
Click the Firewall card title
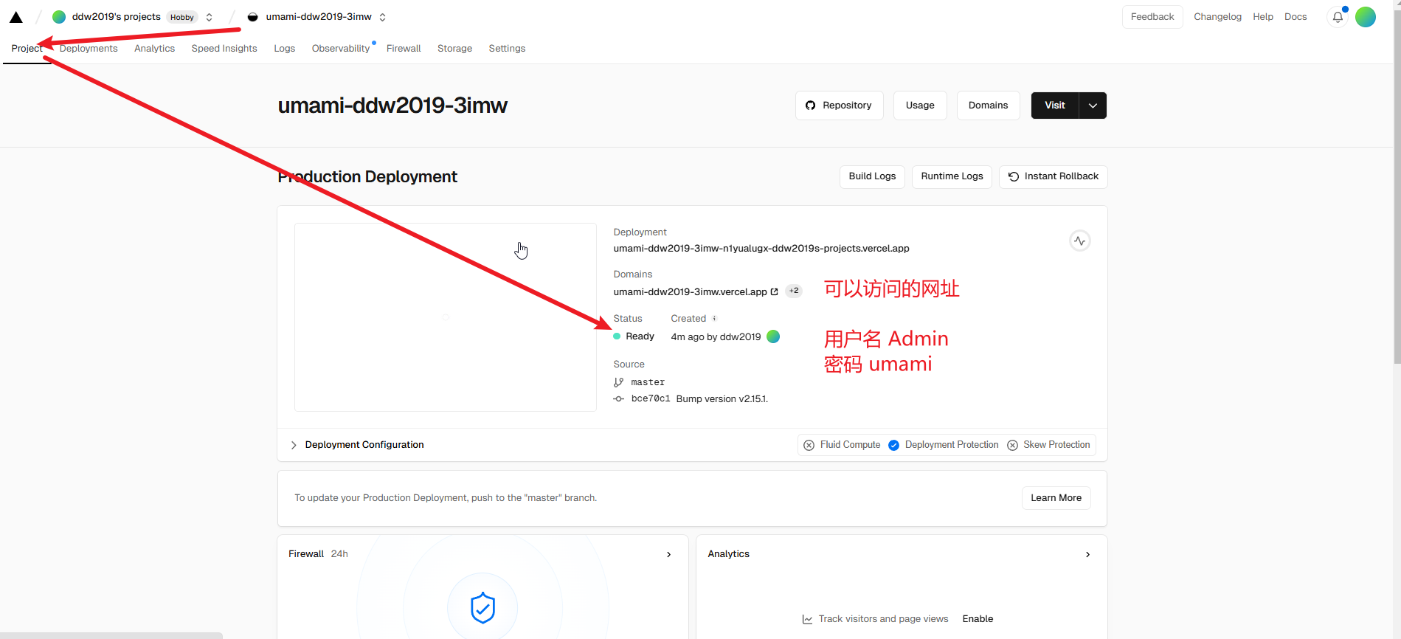(x=306, y=554)
